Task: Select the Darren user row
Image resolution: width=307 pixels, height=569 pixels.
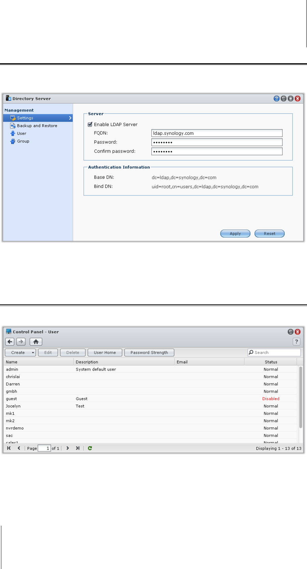Action: click(x=151, y=384)
